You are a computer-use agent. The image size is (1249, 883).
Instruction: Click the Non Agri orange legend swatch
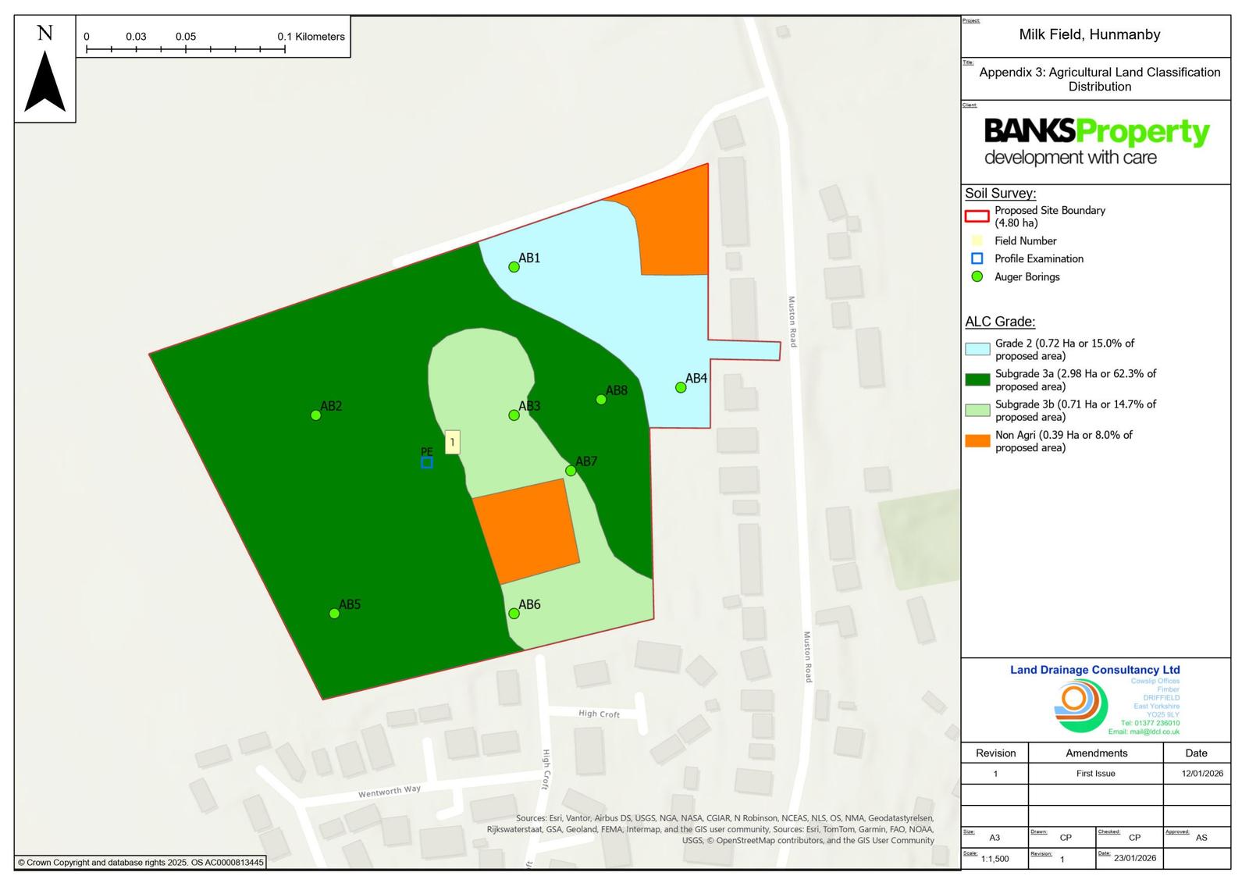[977, 441]
